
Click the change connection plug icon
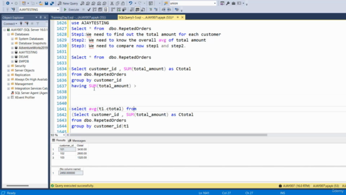tap(13, 10)
